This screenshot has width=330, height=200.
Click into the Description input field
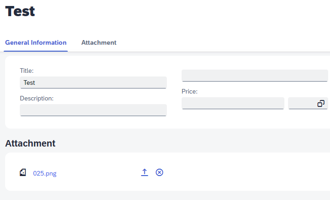point(93,110)
